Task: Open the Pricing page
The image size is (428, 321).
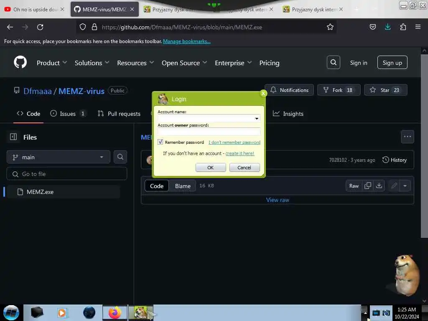Action: click(269, 63)
